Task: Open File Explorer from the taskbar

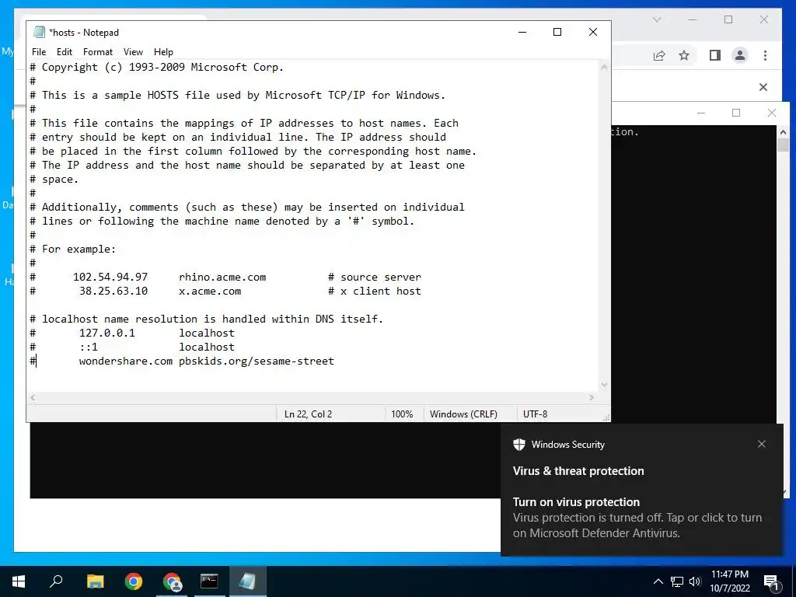Action: click(95, 581)
